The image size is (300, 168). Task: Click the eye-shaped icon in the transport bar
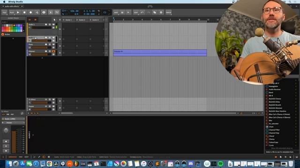(44, 13)
